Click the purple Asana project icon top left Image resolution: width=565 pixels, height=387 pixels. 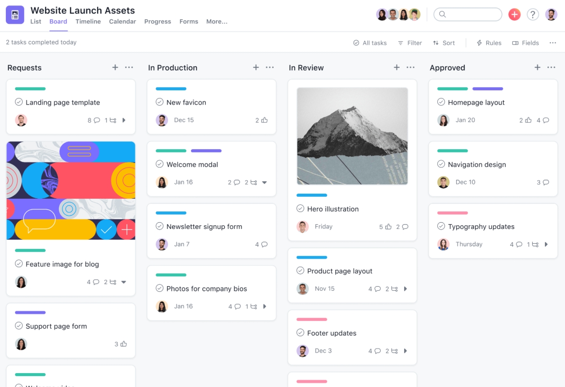(x=15, y=14)
